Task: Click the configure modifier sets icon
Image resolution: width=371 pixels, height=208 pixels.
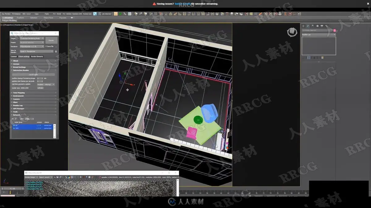Action: [322, 58]
